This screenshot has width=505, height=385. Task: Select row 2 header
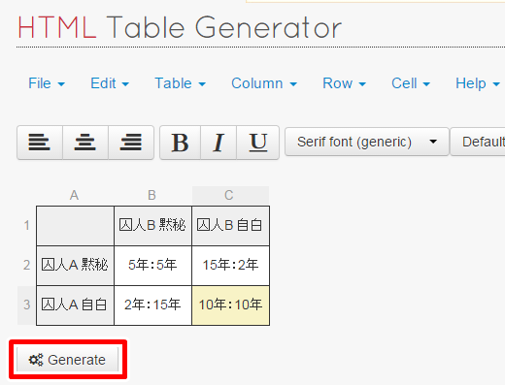[26, 265]
